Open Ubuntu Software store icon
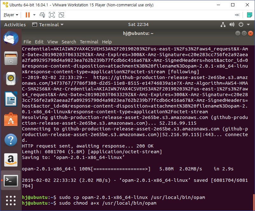 [11, 119]
